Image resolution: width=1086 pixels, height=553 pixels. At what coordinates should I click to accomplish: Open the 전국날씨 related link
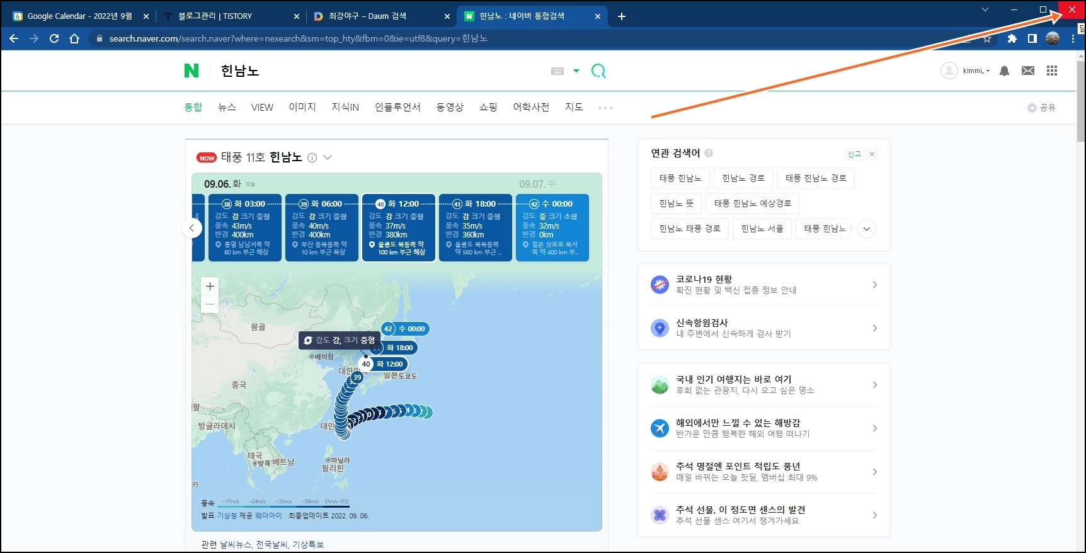pyautogui.click(x=271, y=545)
